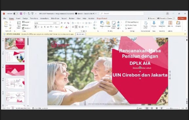Screen dimensions: 189x120
Task: Open the Shape Format tab
Action: [x=102, y=18]
